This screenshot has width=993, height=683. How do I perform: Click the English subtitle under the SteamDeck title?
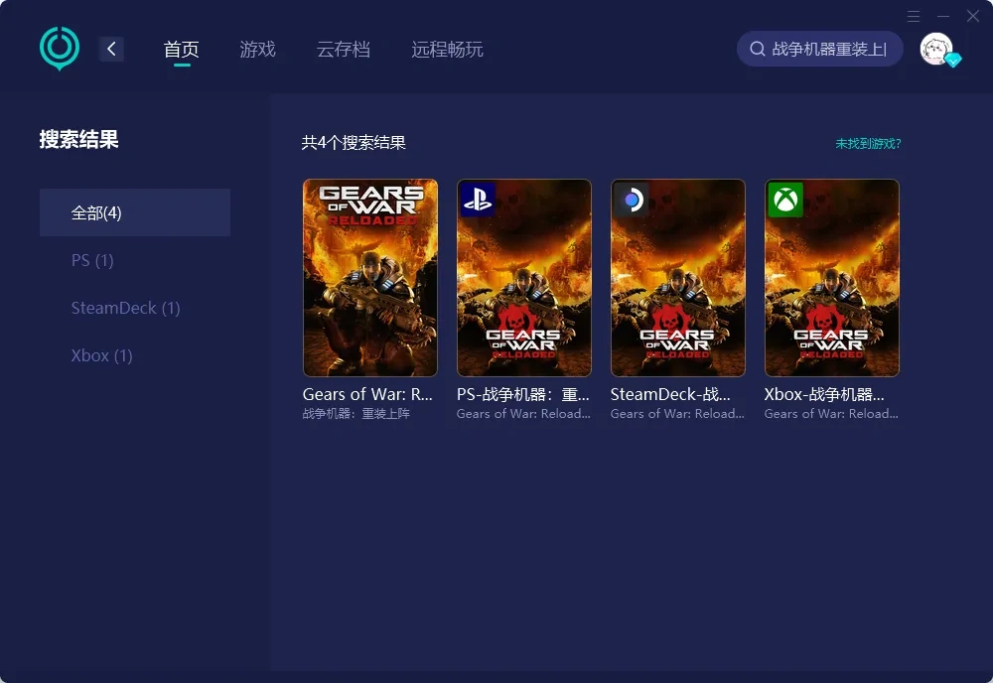(677, 414)
